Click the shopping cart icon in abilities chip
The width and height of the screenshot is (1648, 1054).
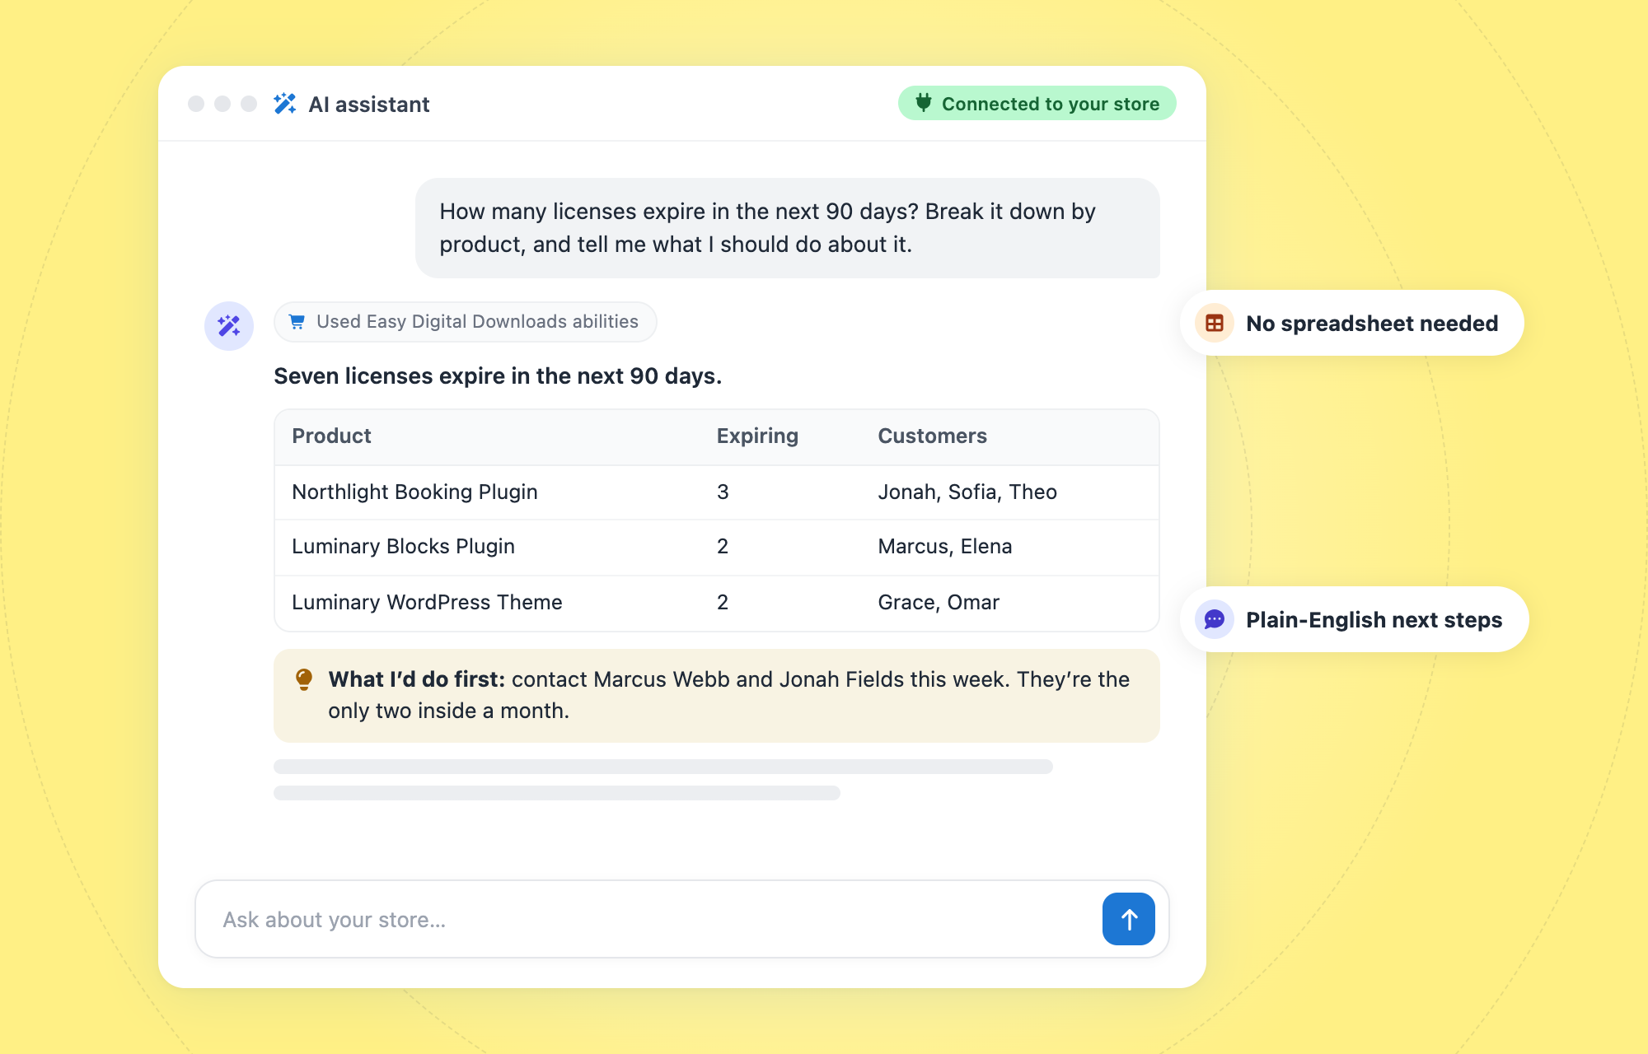(297, 322)
